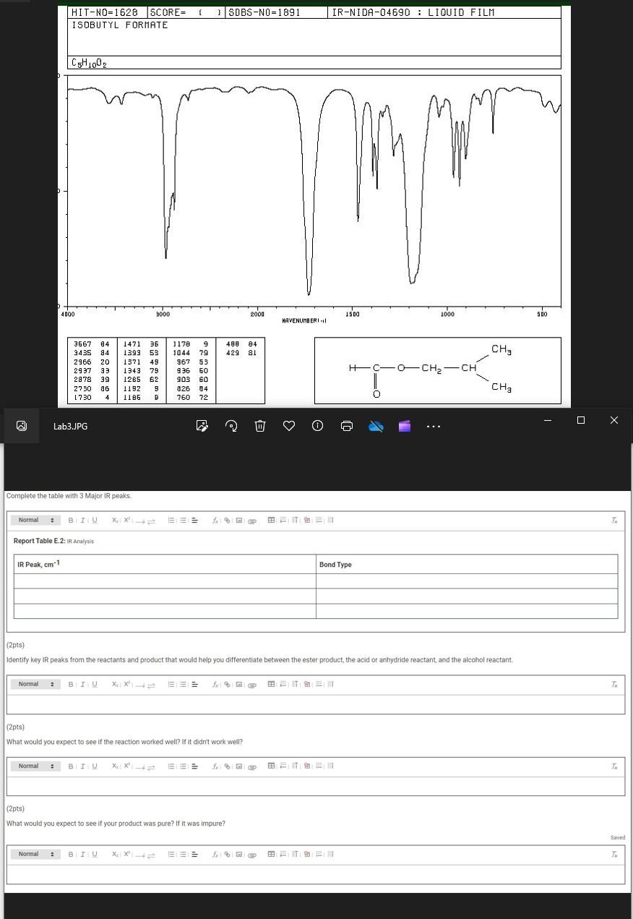633x919 pixels.
Task: Print the Lab3.JPG image
Action: (x=346, y=426)
